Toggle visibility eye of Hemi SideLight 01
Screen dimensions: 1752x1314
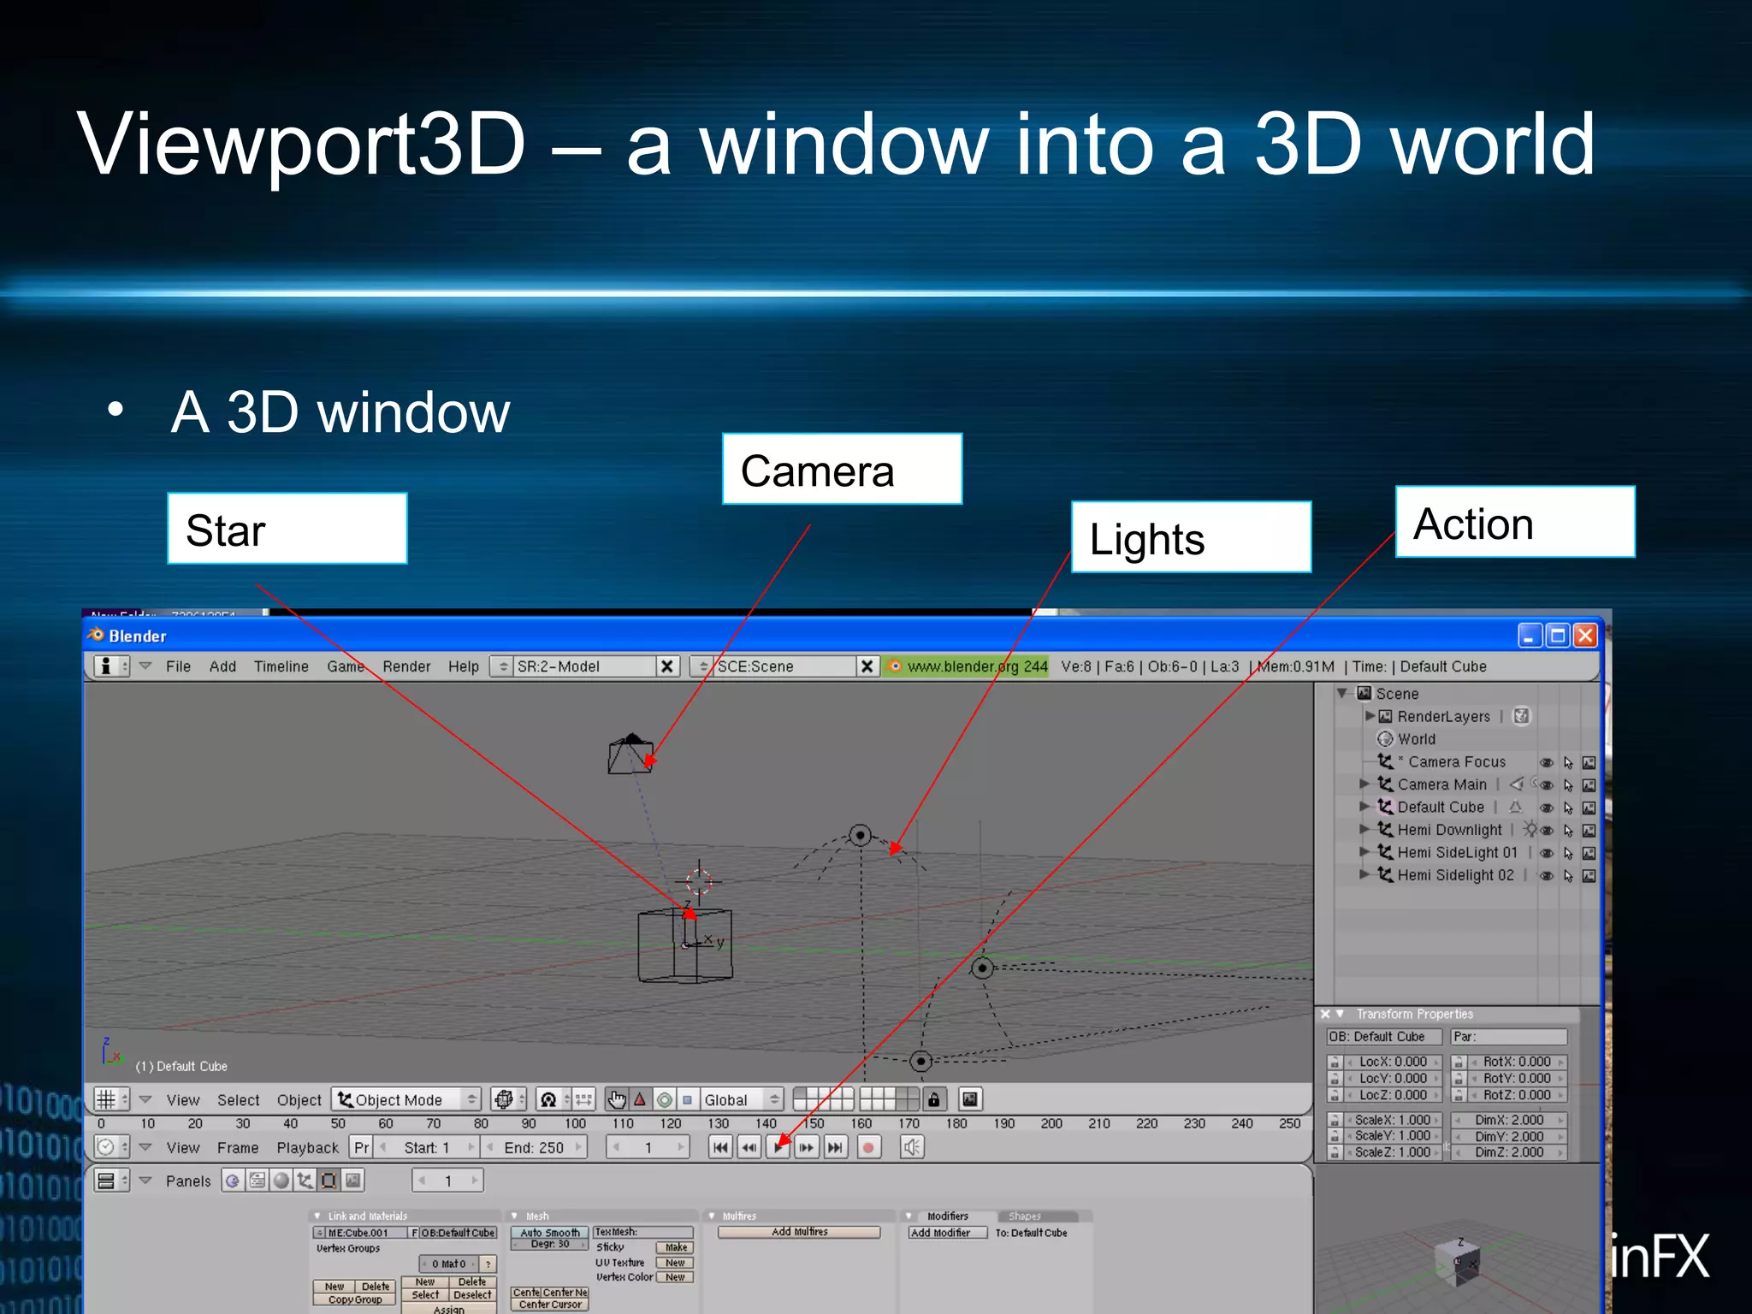1546,853
